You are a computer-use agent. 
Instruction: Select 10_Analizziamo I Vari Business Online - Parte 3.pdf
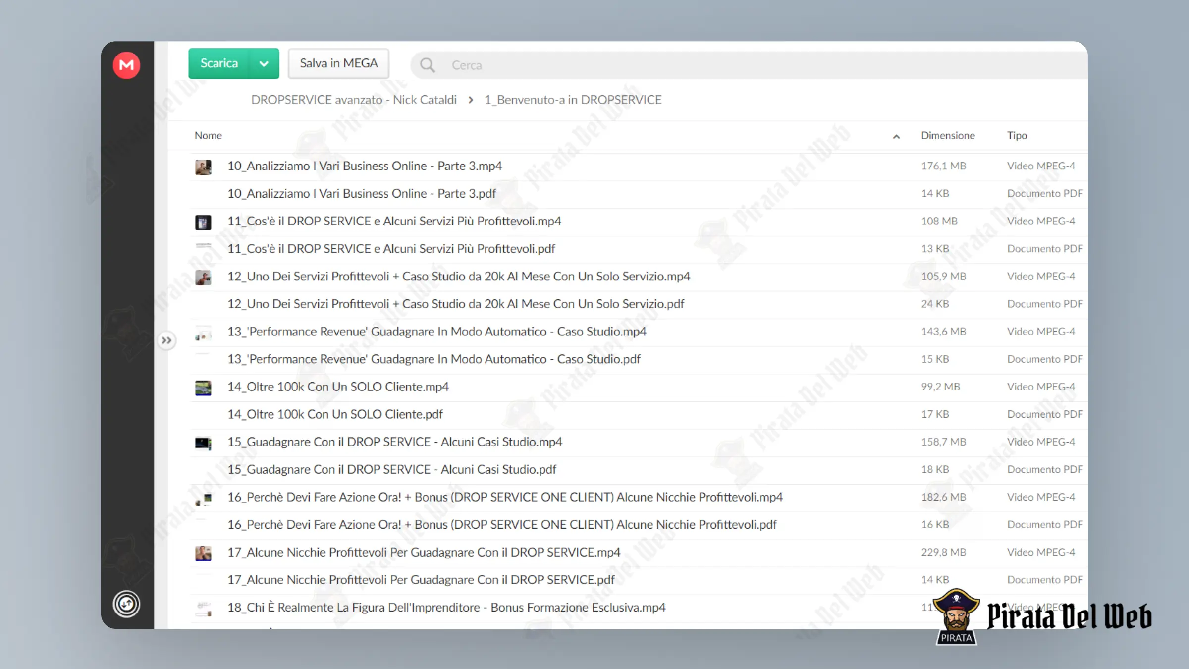[x=362, y=194]
